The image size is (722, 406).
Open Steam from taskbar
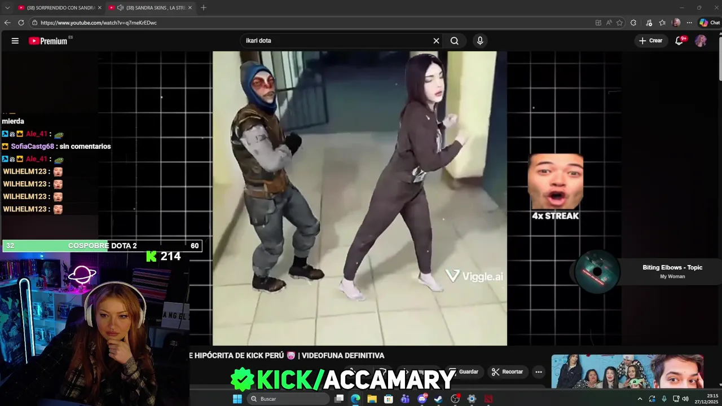click(x=438, y=399)
